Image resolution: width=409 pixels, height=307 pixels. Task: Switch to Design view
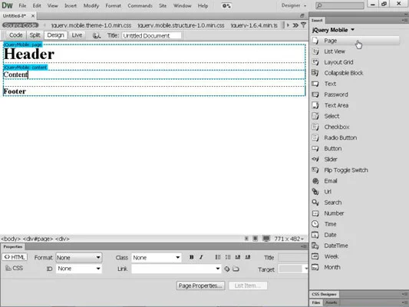pos(55,35)
